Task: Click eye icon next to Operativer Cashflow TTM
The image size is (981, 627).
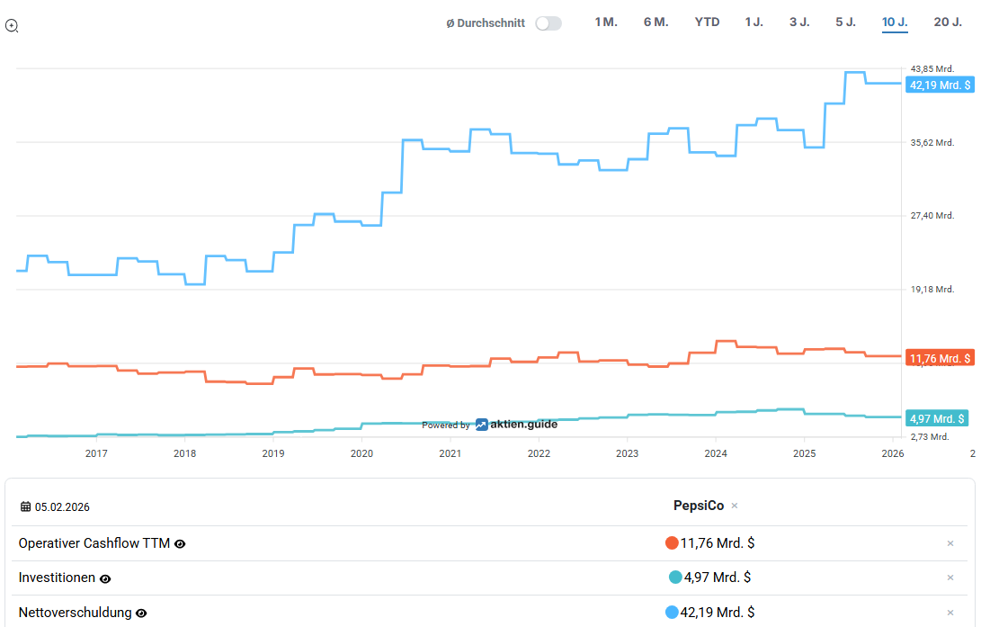Action: (x=180, y=544)
